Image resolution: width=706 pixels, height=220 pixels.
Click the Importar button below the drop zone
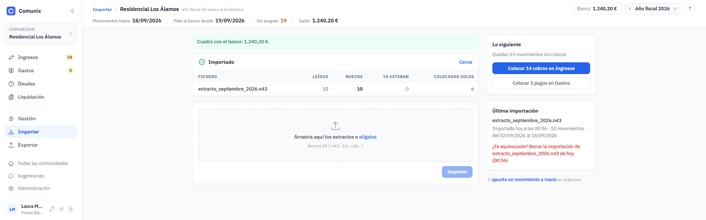(457, 172)
